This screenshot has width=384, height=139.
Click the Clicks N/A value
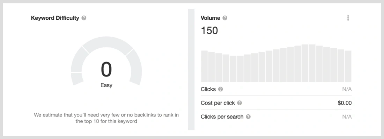click(347, 89)
